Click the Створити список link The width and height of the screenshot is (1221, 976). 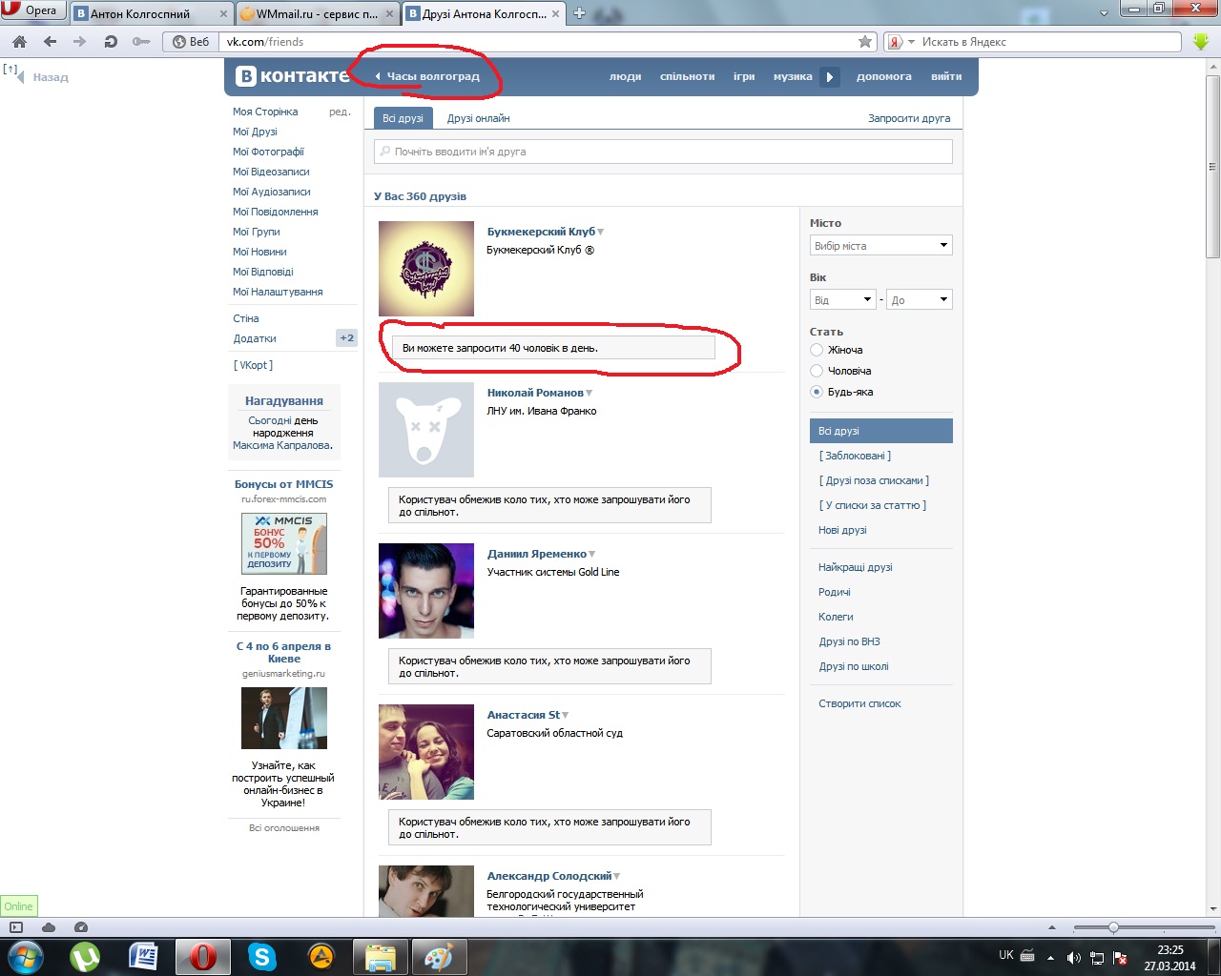[859, 703]
